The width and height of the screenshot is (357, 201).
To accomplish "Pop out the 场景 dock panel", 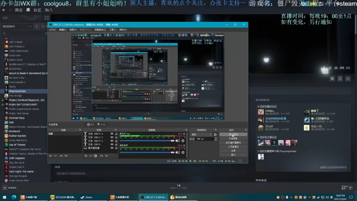I will pyautogui.click(x=80, y=130).
